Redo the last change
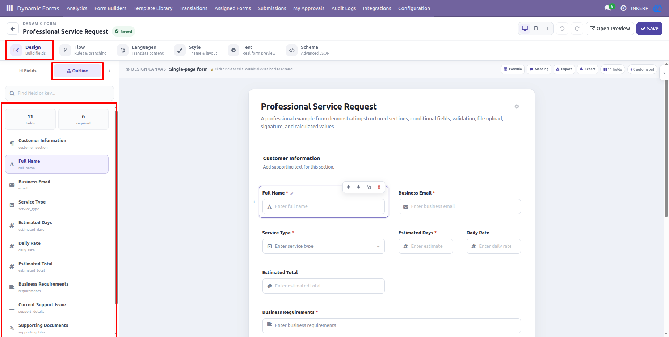The height and width of the screenshot is (337, 669). 577,29
